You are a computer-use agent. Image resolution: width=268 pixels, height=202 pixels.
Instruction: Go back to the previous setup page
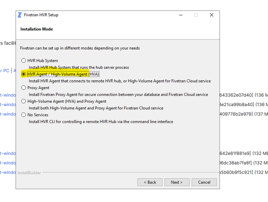tap(150, 182)
